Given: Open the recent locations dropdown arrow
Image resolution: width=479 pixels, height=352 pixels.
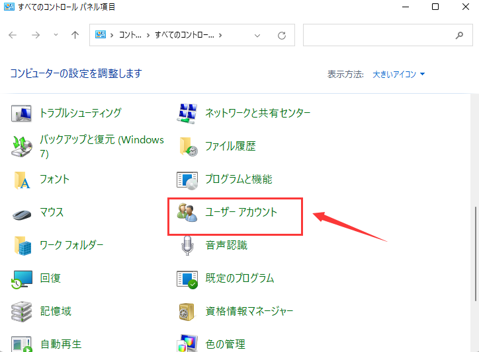Looking at the screenshot, I should point(56,35).
